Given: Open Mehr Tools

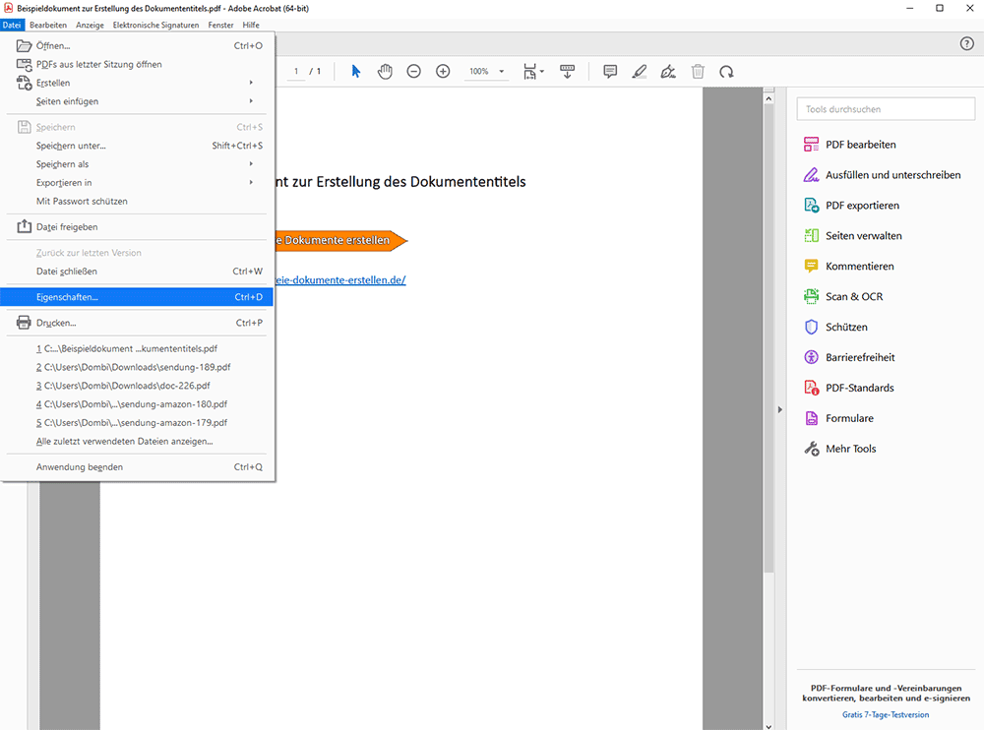Looking at the screenshot, I should coord(839,449).
